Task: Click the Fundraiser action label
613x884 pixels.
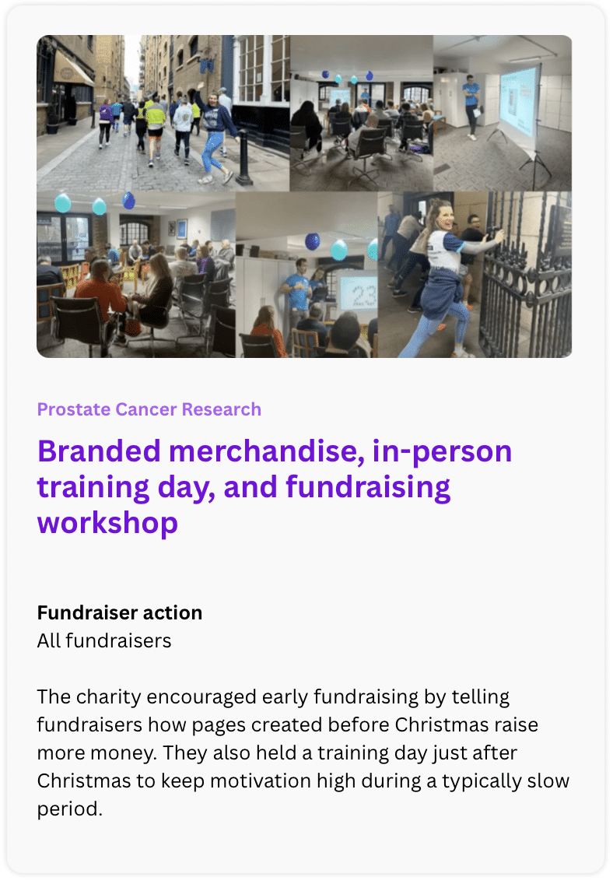Action: tap(120, 612)
